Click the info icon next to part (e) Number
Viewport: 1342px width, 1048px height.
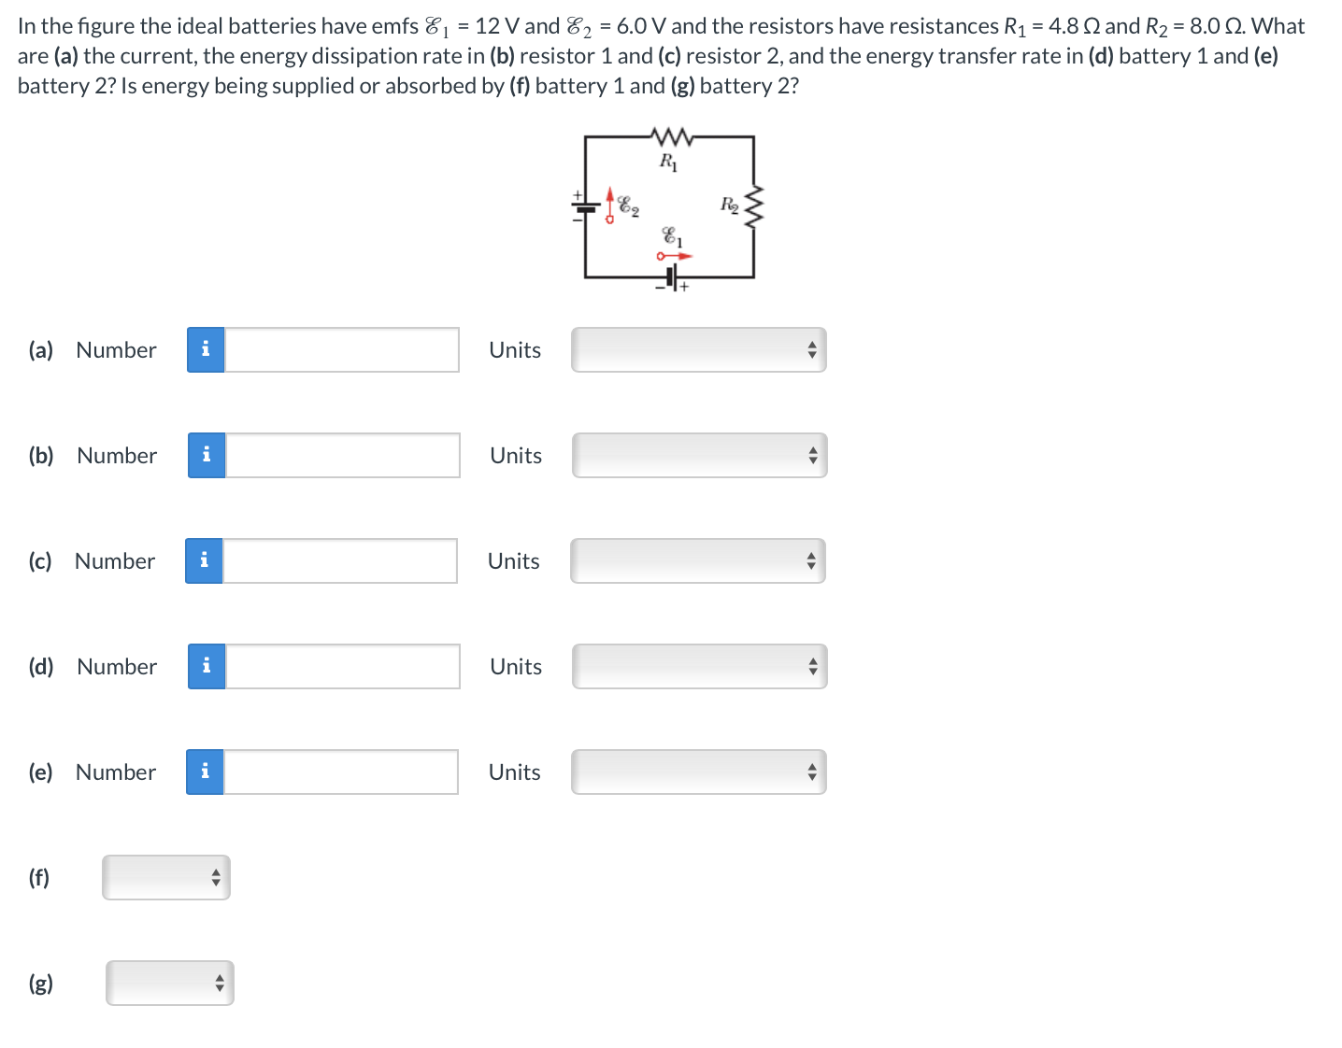click(205, 772)
